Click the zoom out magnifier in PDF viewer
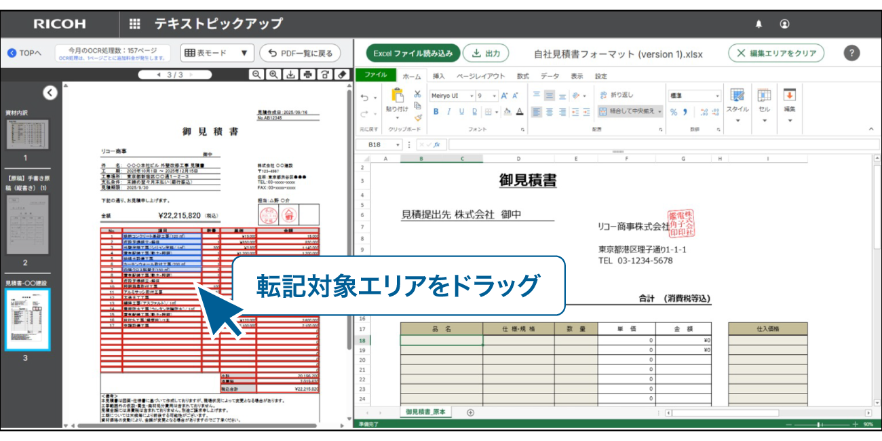882x441 pixels. pyautogui.click(x=256, y=75)
